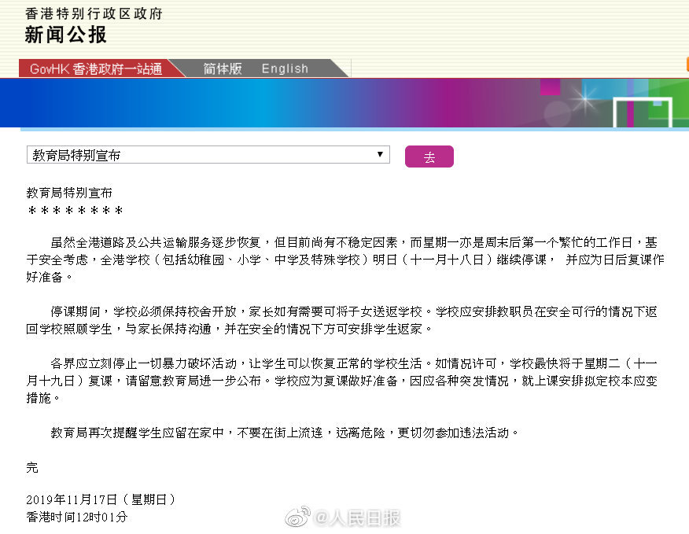
Task: Click the starburst graphic in the banner
Action: pyautogui.click(x=583, y=101)
